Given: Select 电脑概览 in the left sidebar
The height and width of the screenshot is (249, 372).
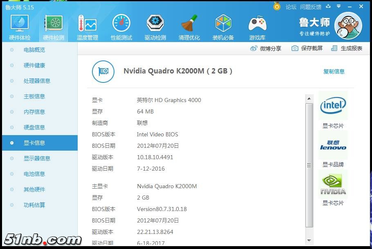Looking at the screenshot, I should 34,50.
